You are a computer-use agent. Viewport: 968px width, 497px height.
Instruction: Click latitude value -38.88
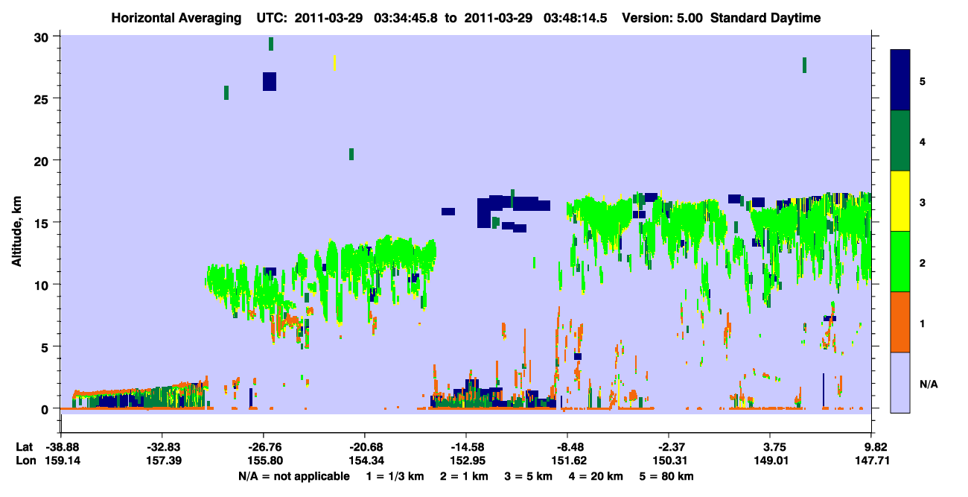(60, 447)
